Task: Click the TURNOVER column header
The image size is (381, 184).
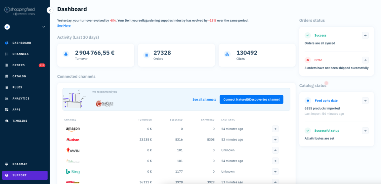Action: [x=145, y=120]
